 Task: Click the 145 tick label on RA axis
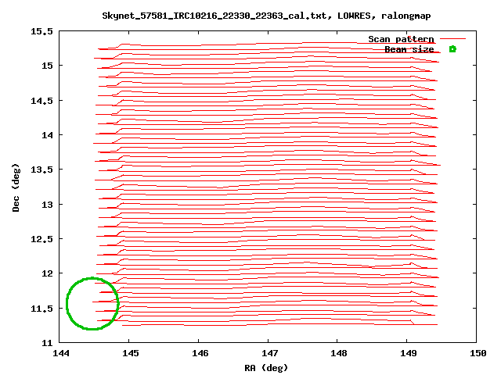pos(131,353)
